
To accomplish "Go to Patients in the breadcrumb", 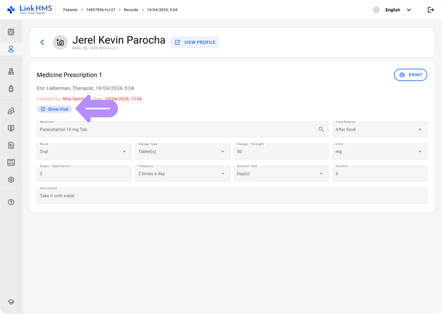I will click(70, 10).
